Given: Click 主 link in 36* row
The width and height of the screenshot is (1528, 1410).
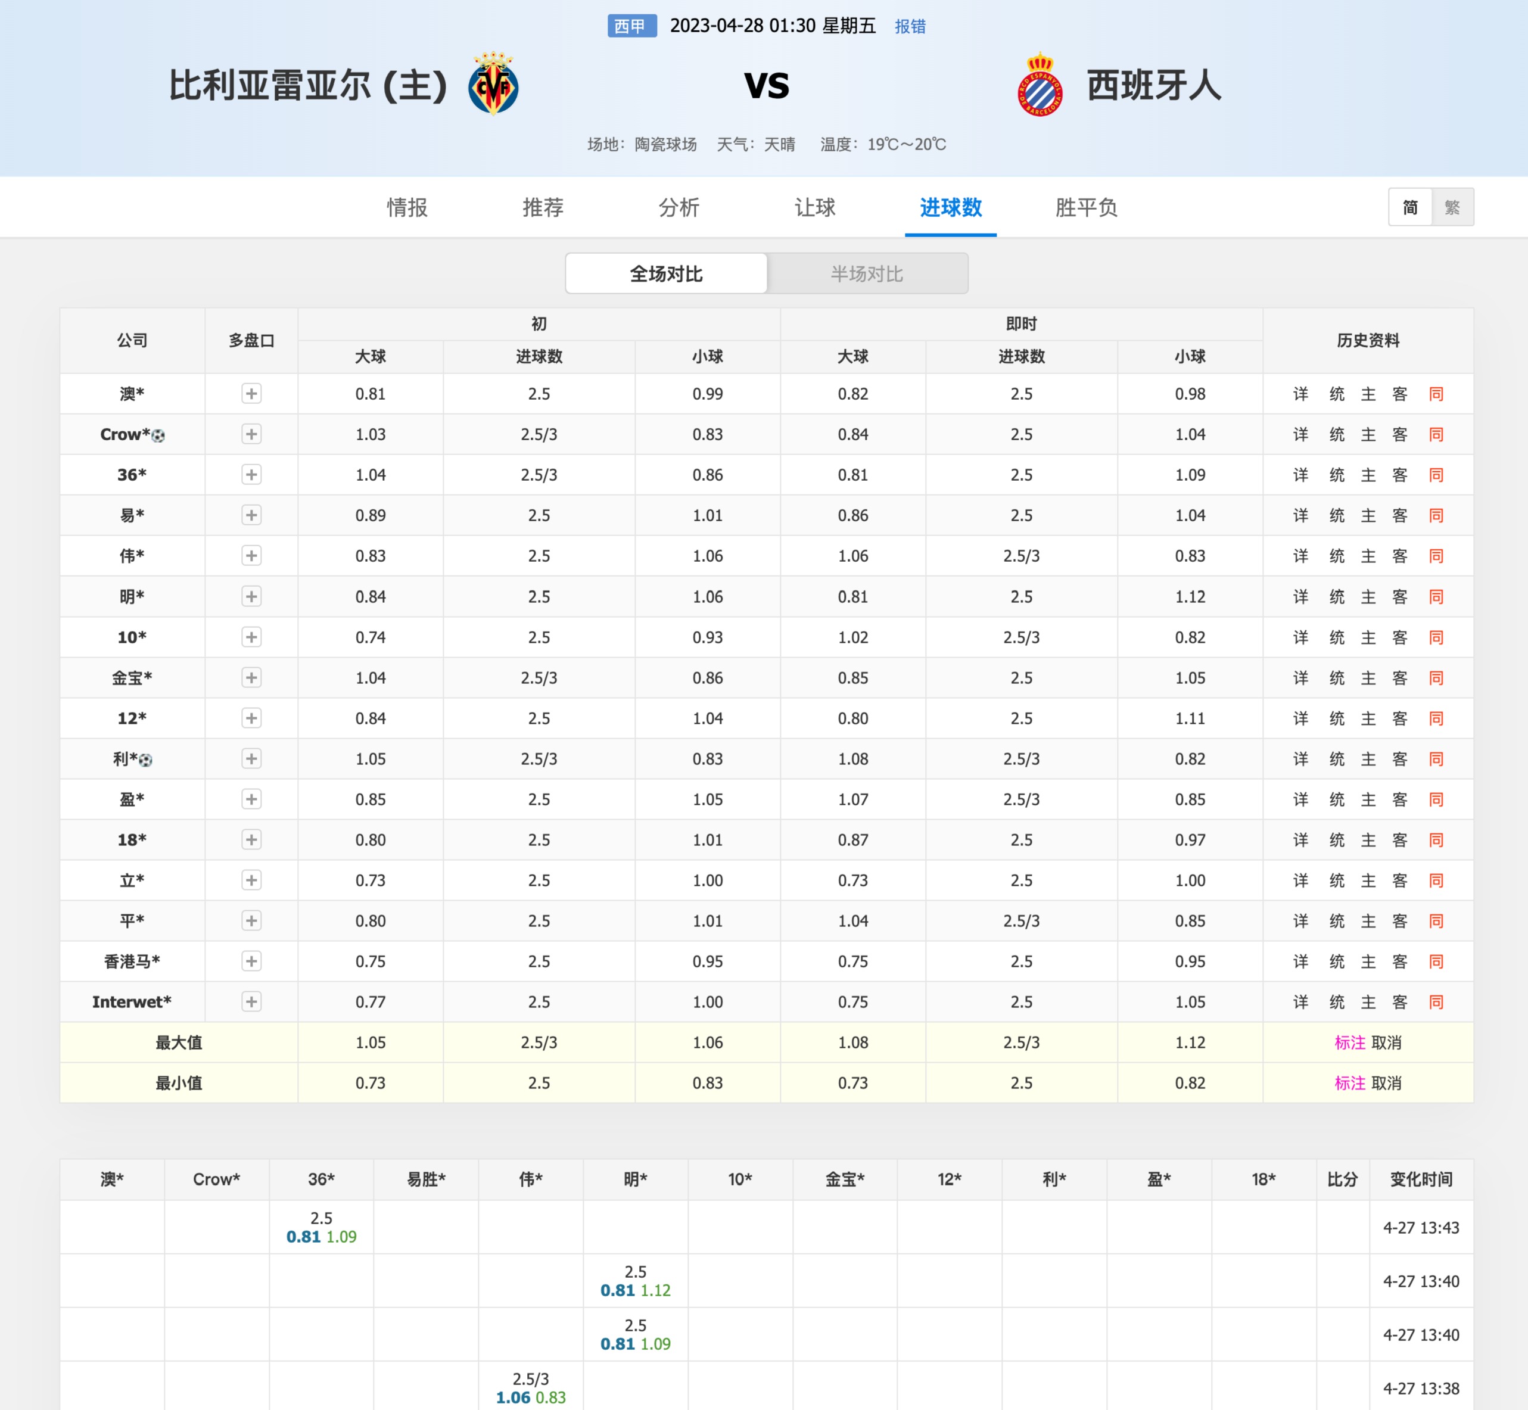Looking at the screenshot, I should [x=1368, y=475].
